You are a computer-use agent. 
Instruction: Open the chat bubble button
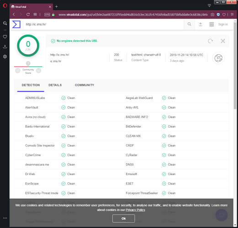pos(222,215)
